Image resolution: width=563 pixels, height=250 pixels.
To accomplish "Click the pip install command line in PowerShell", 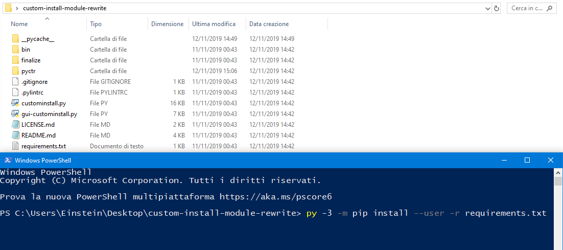I will [426, 213].
